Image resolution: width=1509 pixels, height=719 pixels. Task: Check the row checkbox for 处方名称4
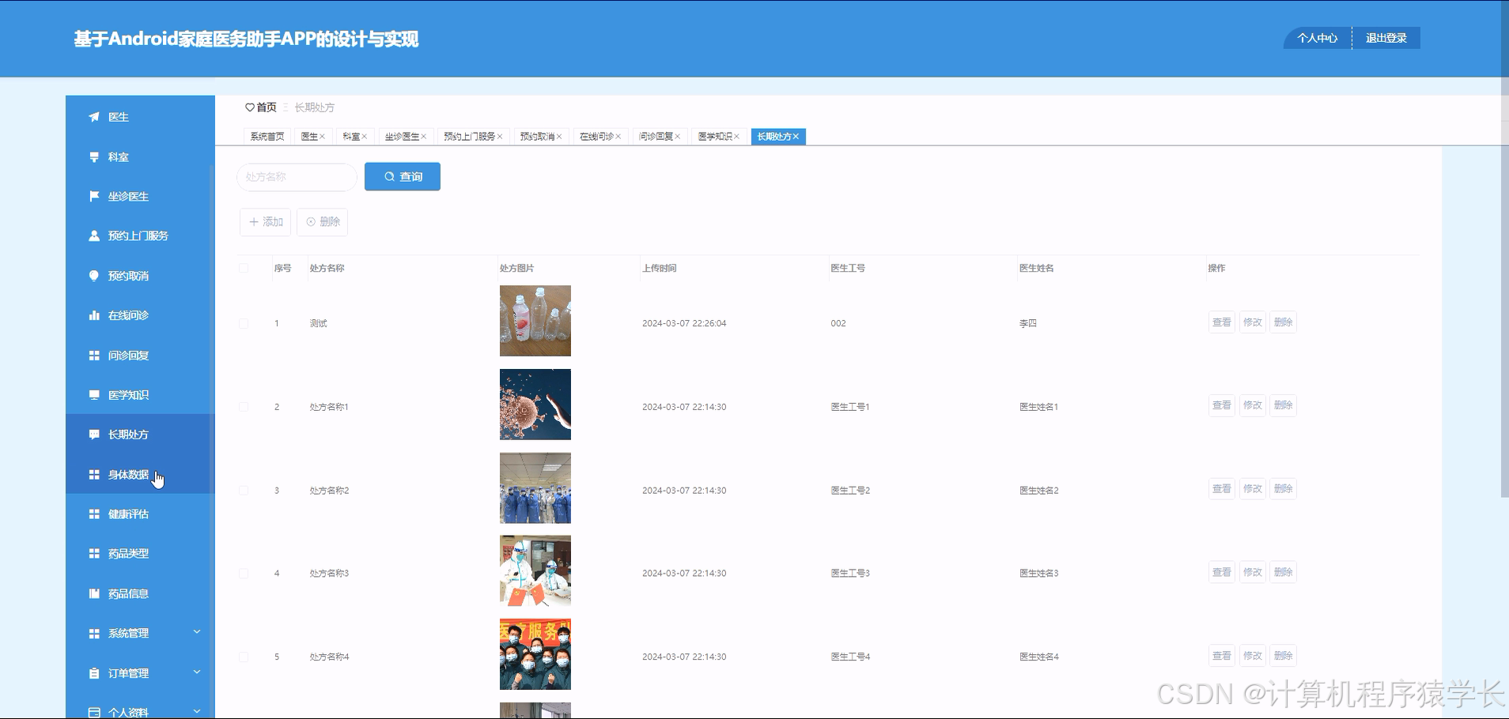pyautogui.click(x=244, y=657)
